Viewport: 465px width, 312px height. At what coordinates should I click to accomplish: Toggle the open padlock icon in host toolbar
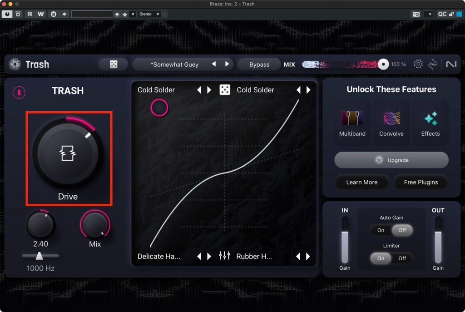point(451,14)
